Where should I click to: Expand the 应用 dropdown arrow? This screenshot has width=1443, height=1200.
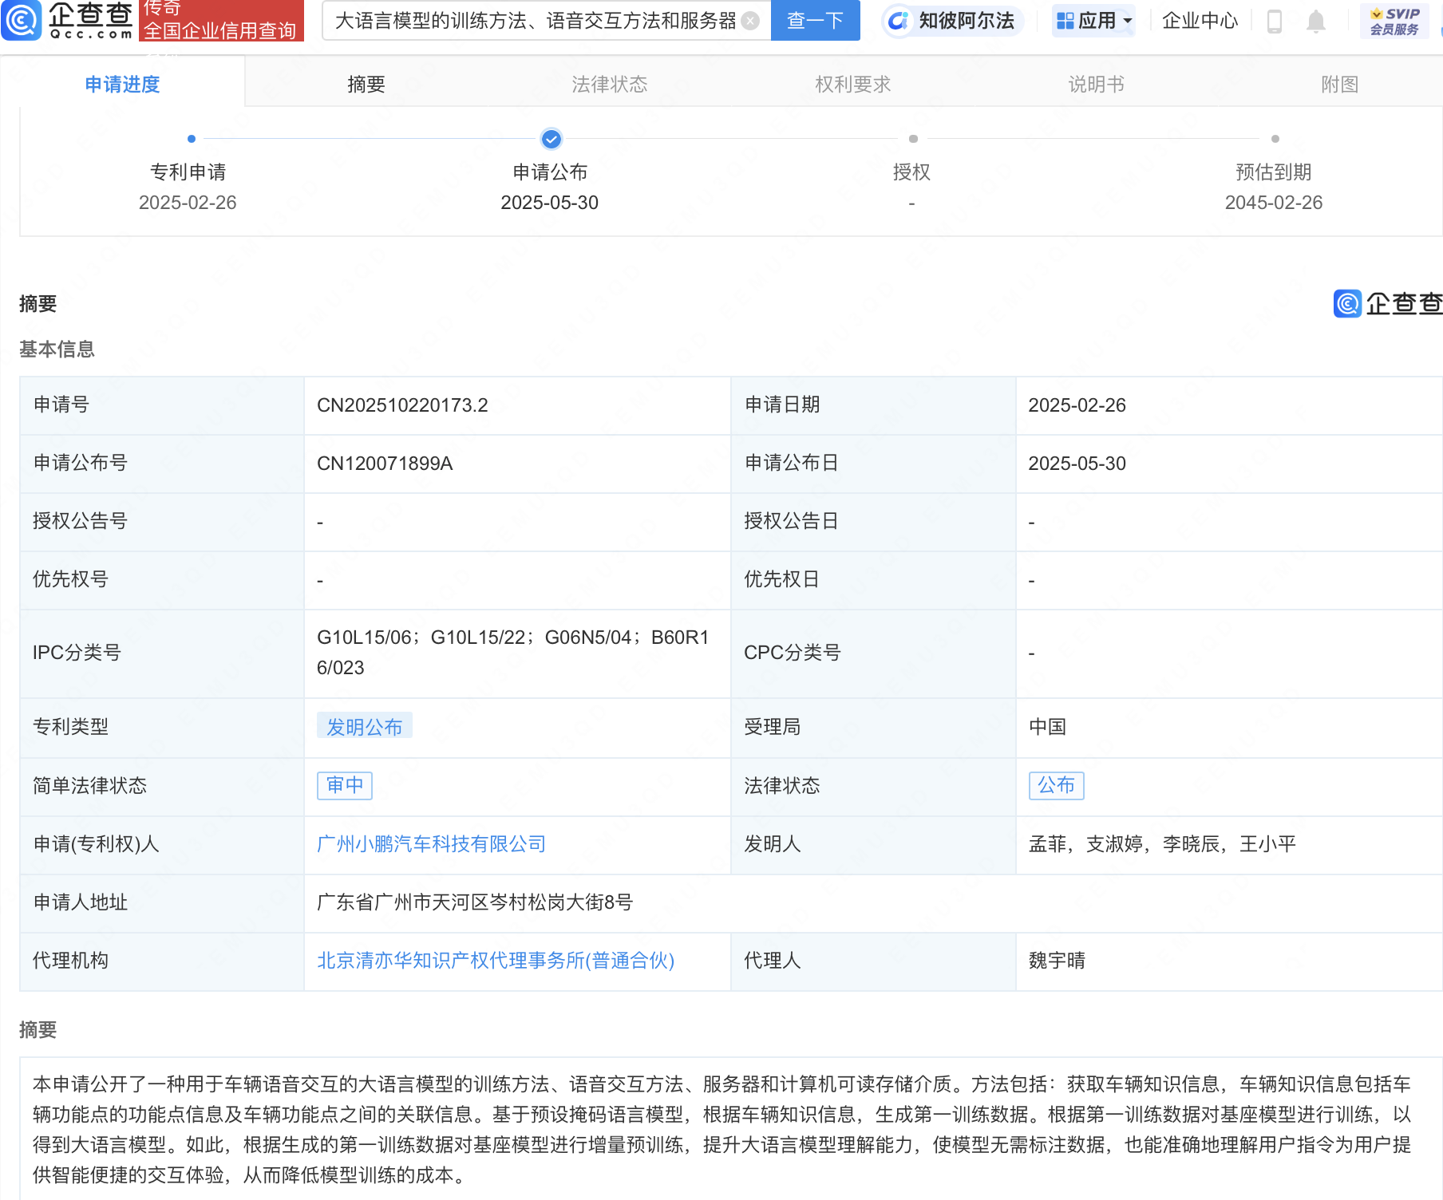1128,22
